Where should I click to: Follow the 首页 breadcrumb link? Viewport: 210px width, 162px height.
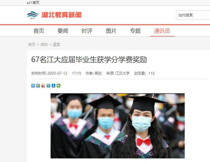point(32,44)
